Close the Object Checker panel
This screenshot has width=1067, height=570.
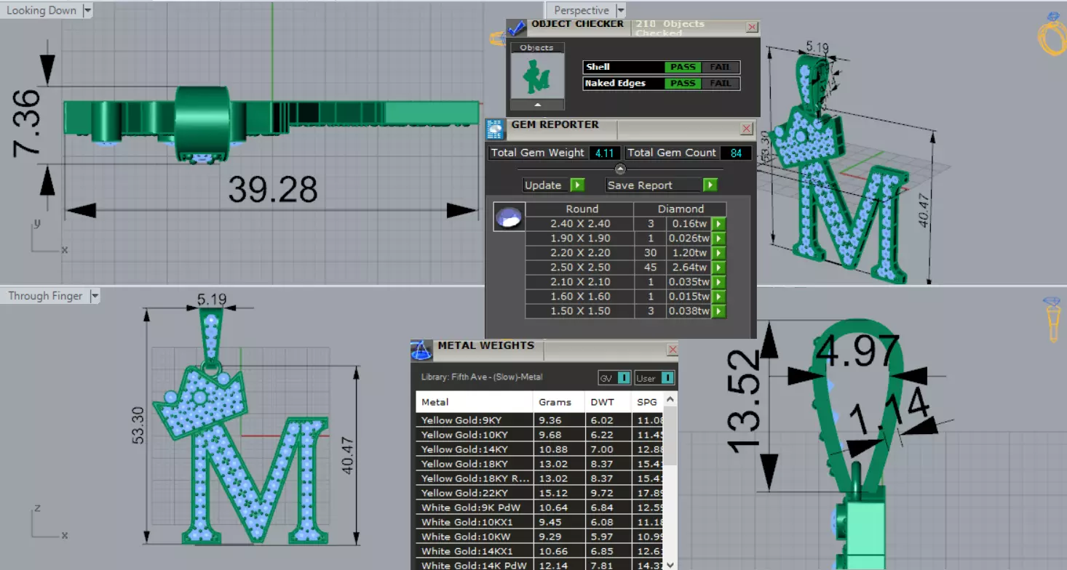click(751, 27)
